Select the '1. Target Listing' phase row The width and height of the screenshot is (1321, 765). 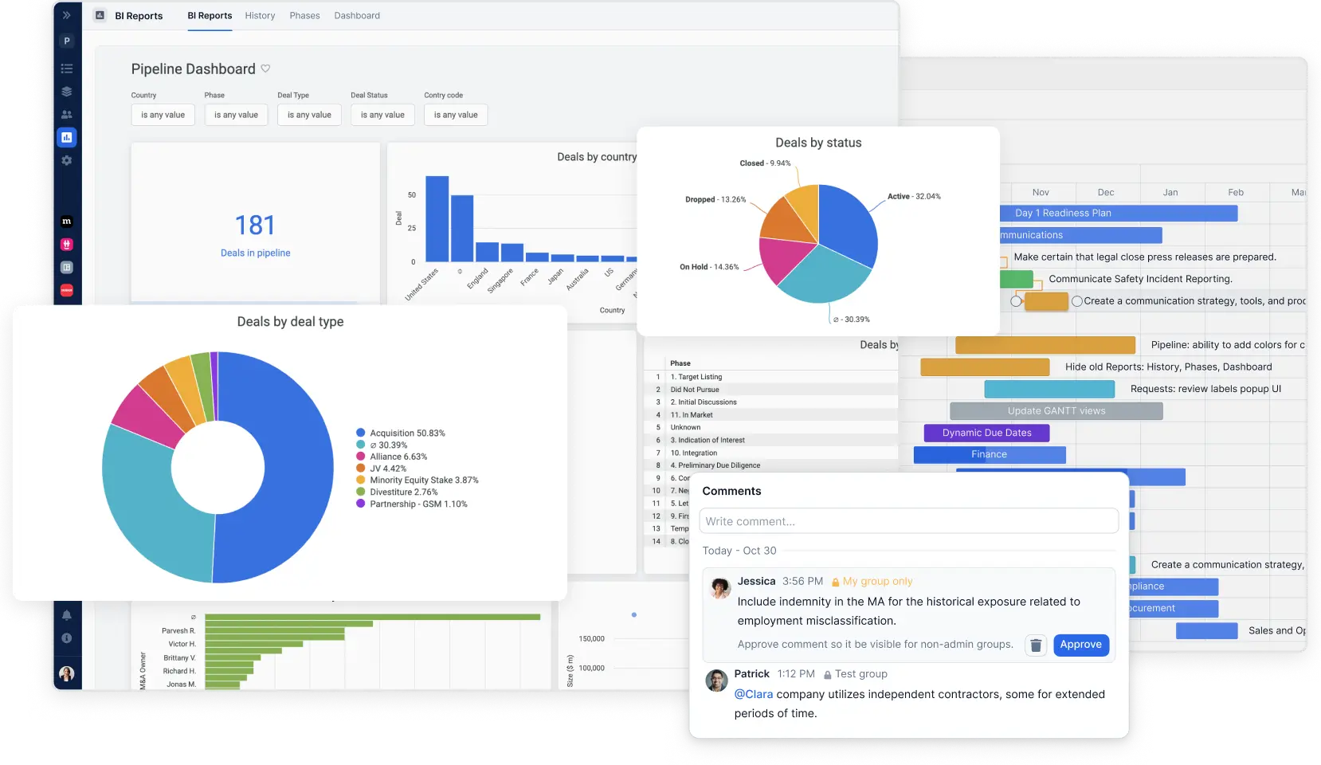point(771,377)
